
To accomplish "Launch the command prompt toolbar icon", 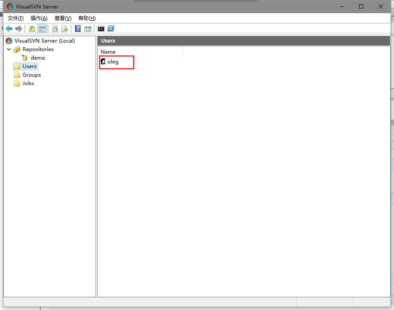I will click(x=101, y=29).
